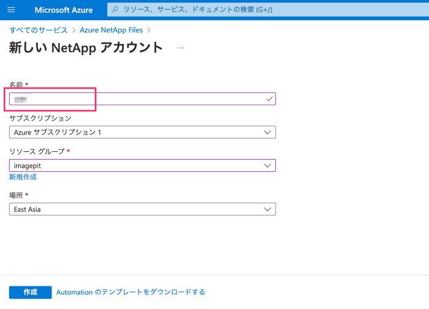Open the サブスクリプション dropdown

(142, 132)
